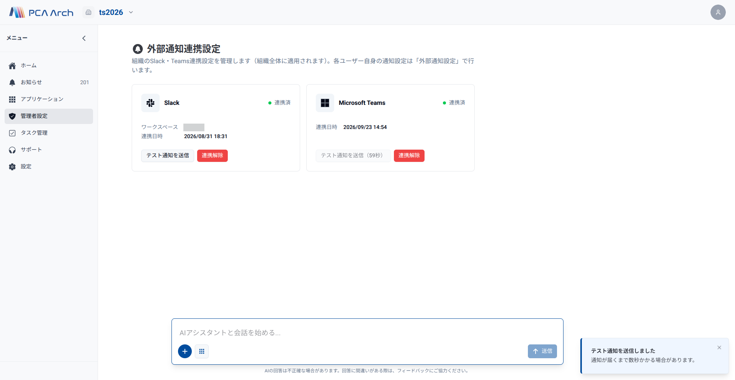Open タスク管理 menu item

(x=49, y=133)
